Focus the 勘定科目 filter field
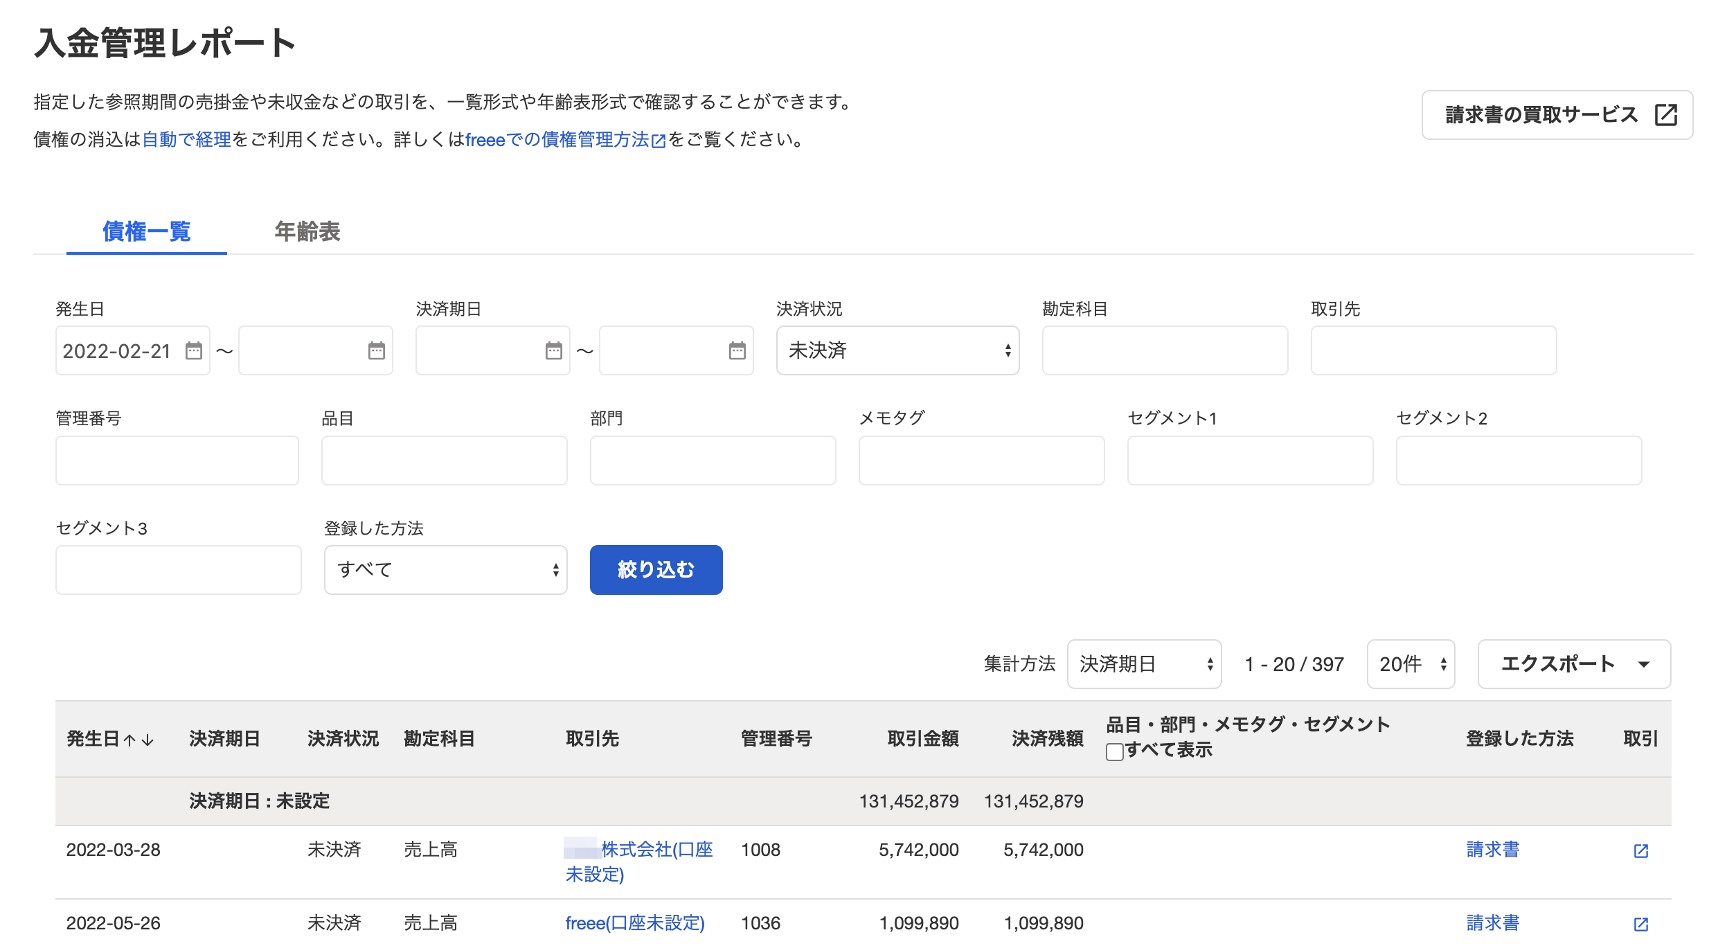The width and height of the screenshot is (1727, 946). [x=1165, y=350]
